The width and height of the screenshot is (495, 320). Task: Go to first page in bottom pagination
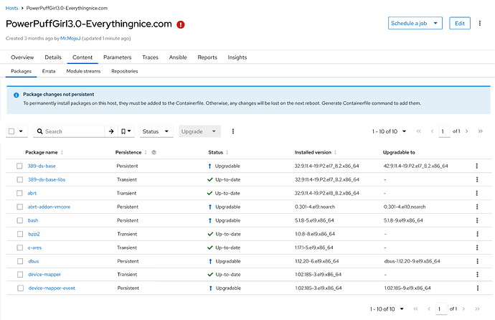point(415,309)
